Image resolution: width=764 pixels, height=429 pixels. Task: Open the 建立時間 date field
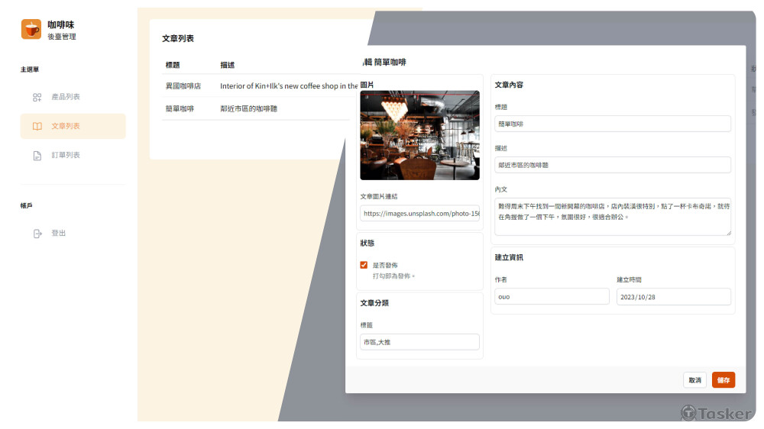pos(673,297)
